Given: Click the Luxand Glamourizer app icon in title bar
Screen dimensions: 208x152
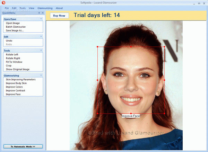Looking at the screenshot, I should pyautogui.click(x=3, y=2).
